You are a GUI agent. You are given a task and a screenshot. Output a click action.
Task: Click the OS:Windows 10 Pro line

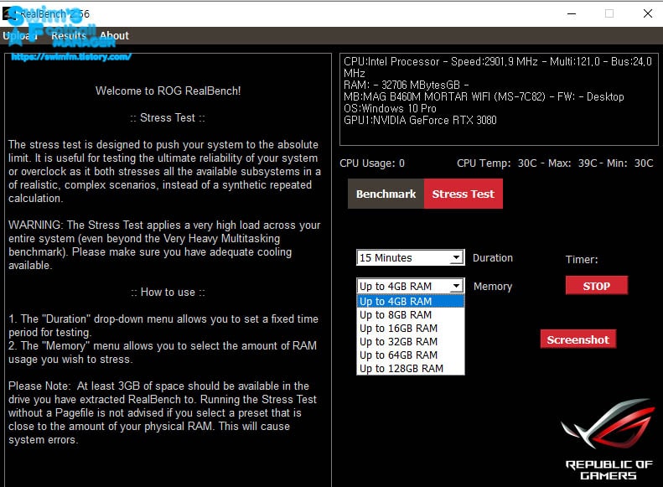[x=390, y=109]
